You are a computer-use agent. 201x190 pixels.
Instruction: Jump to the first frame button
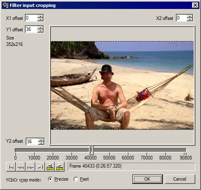coord(11,167)
